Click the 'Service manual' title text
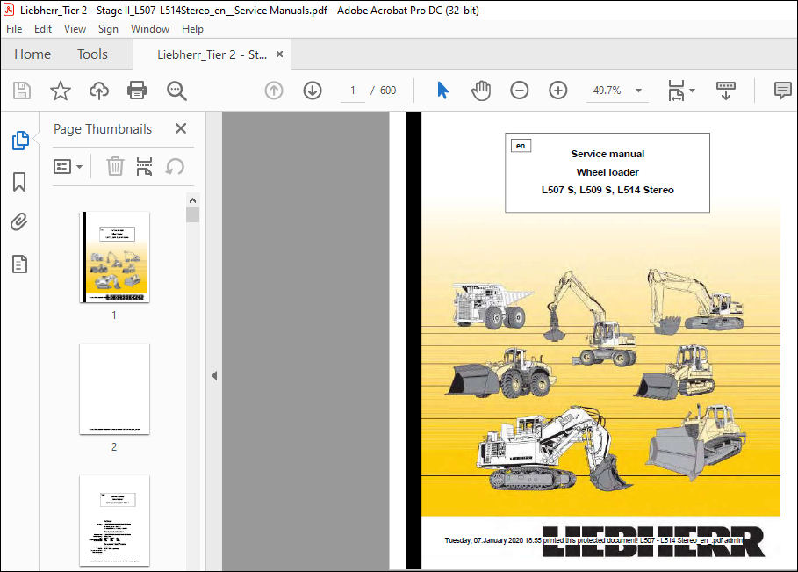This screenshot has height=572, width=798. click(607, 154)
